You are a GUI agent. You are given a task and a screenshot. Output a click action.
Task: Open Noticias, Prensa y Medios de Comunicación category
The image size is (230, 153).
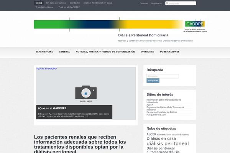point(105,52)
